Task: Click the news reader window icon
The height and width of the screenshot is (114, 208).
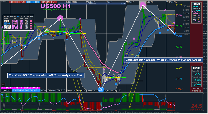Action: click(125, 4)
